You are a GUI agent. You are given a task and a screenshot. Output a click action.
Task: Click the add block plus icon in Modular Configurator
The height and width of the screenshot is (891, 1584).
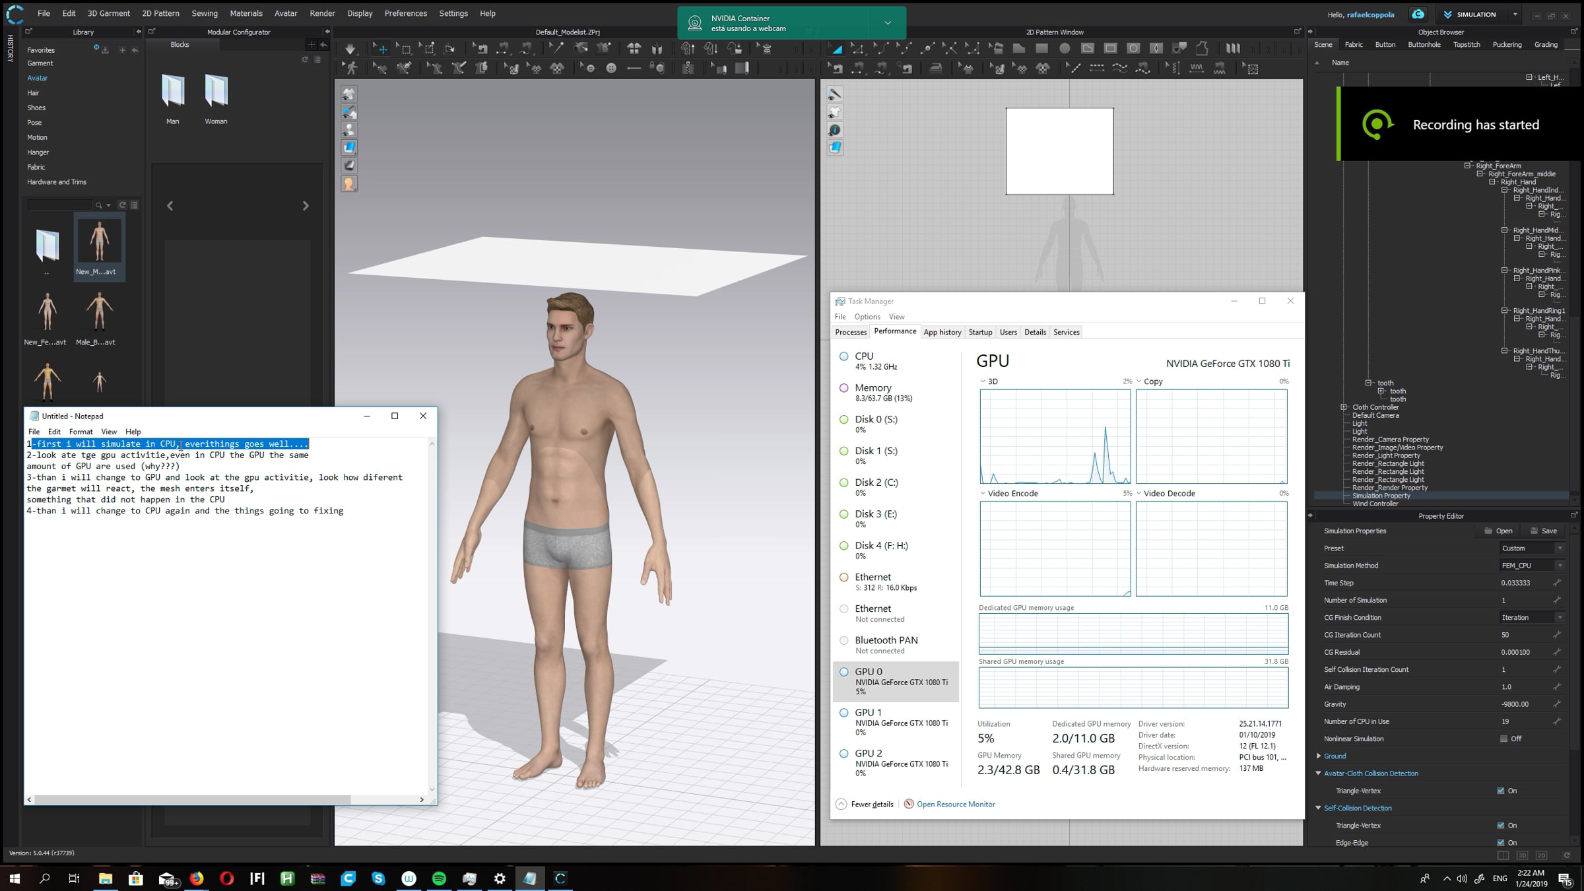(312, 45)
